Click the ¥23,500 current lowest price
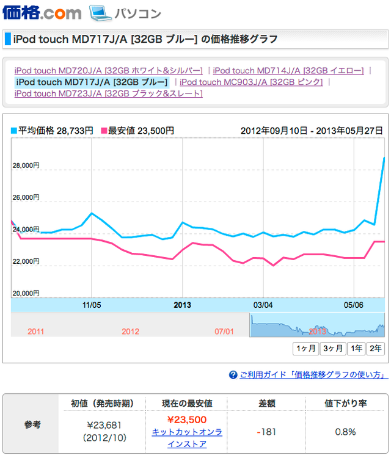This screenshot has width=391, height=458. tap(187, 420)
